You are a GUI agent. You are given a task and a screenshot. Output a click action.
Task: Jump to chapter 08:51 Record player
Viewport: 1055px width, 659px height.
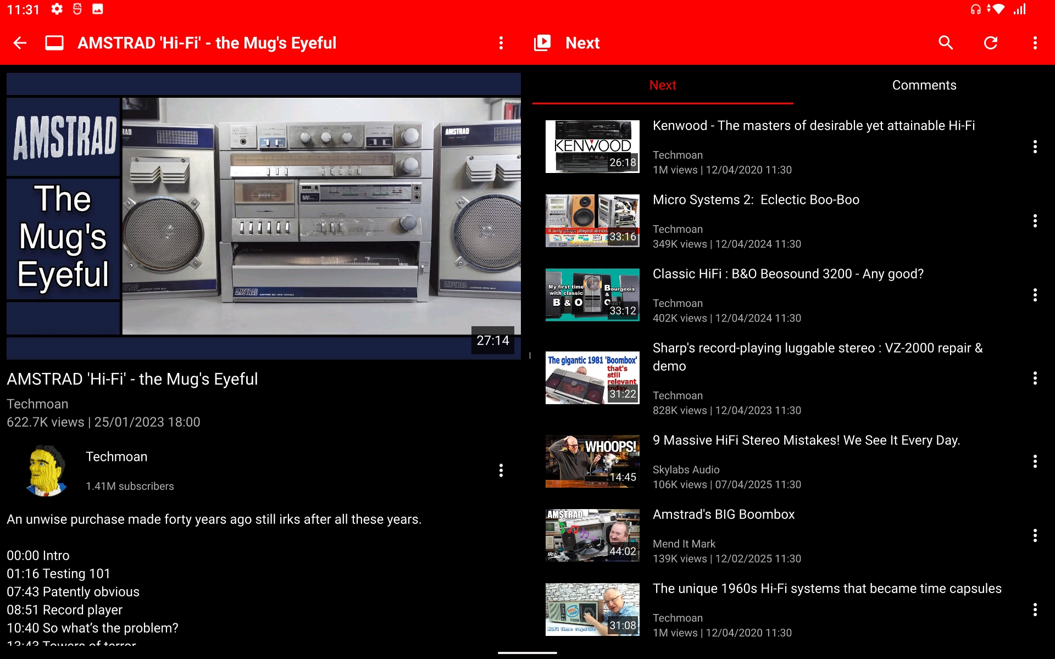[x=64, y=610]
